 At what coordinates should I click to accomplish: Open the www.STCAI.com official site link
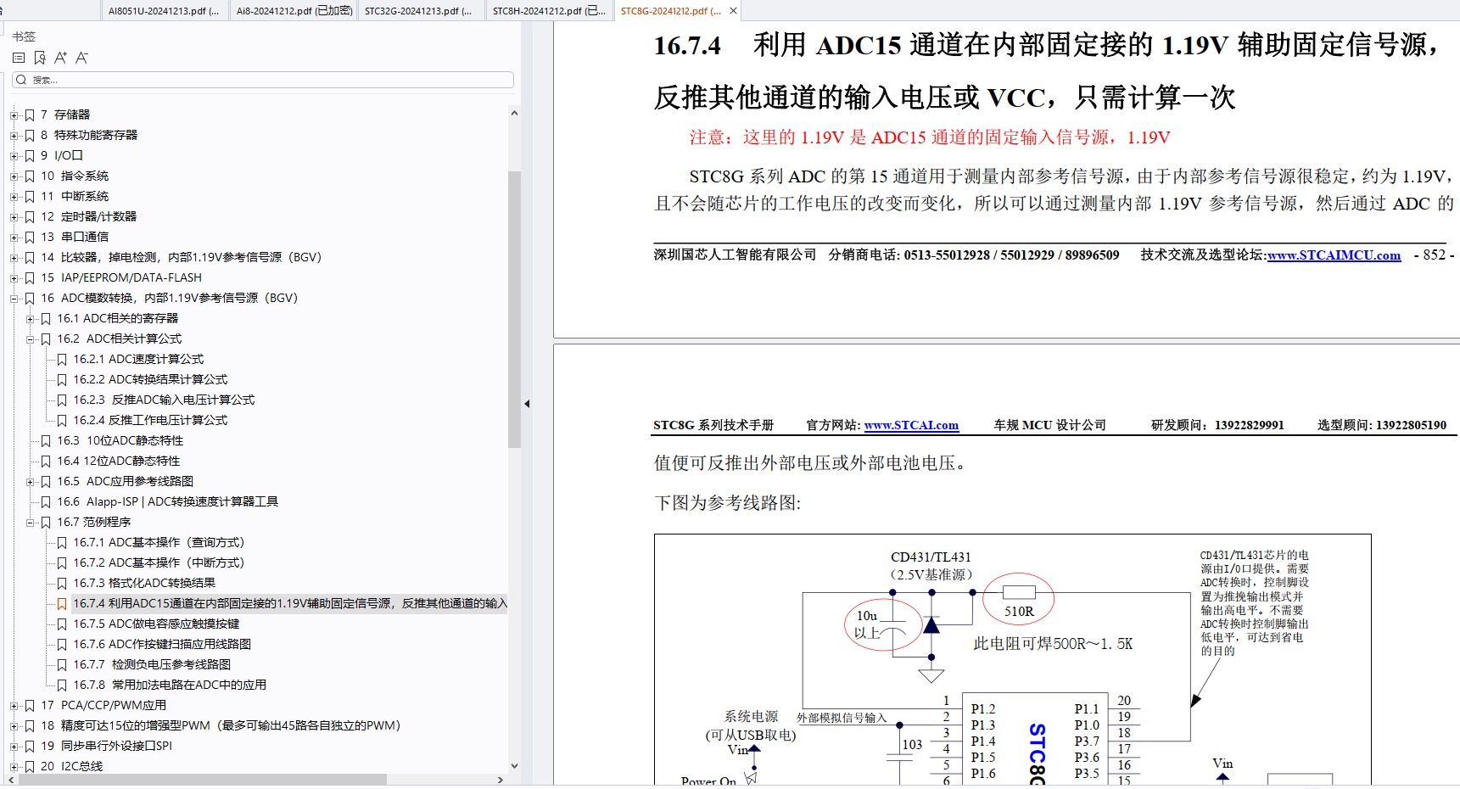pyautogui.click(x=911, y=425)
